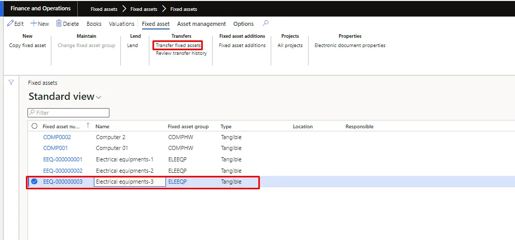
Task: Open asset EEQ-000000002 link
Action: pyautogui.click(x=63, y=171)
